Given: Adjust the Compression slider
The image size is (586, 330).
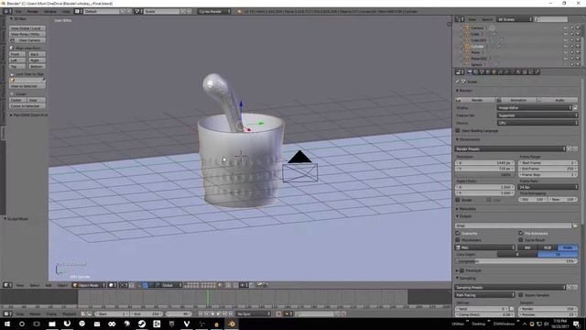Looking at the screenshot, I should point(516,261).
